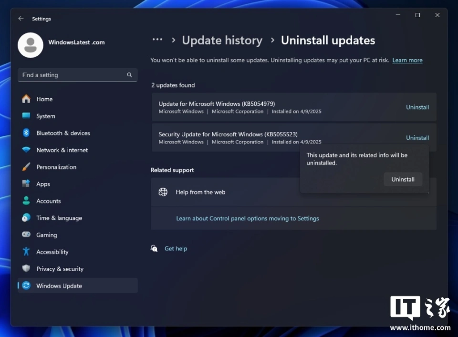Click the back arrow in title bar
This screenshot has width=458, height=337.
point(21,19)
